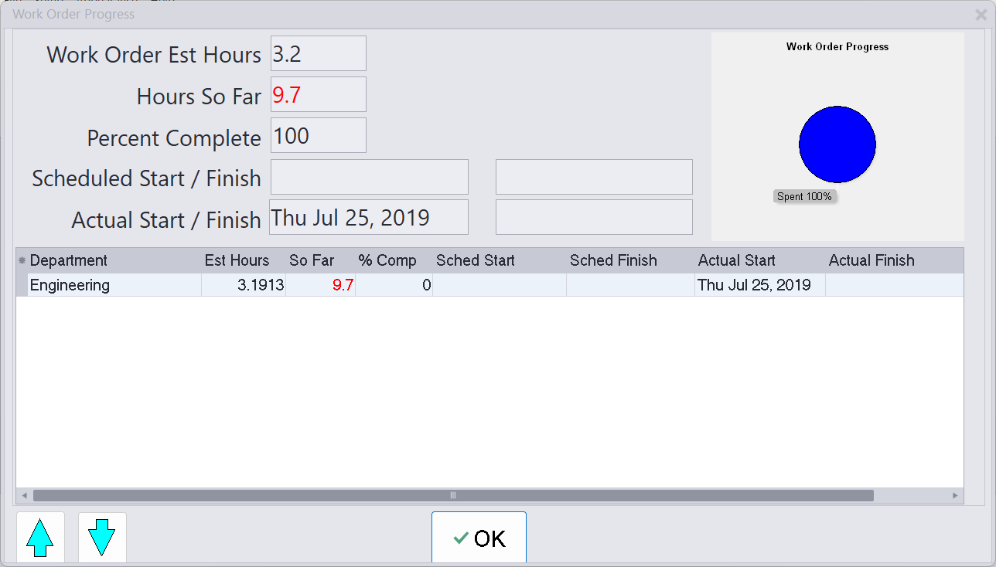This screenshot has width=996, height=567.
Task: Click the Spent 100% chart label
Action: 804,196
